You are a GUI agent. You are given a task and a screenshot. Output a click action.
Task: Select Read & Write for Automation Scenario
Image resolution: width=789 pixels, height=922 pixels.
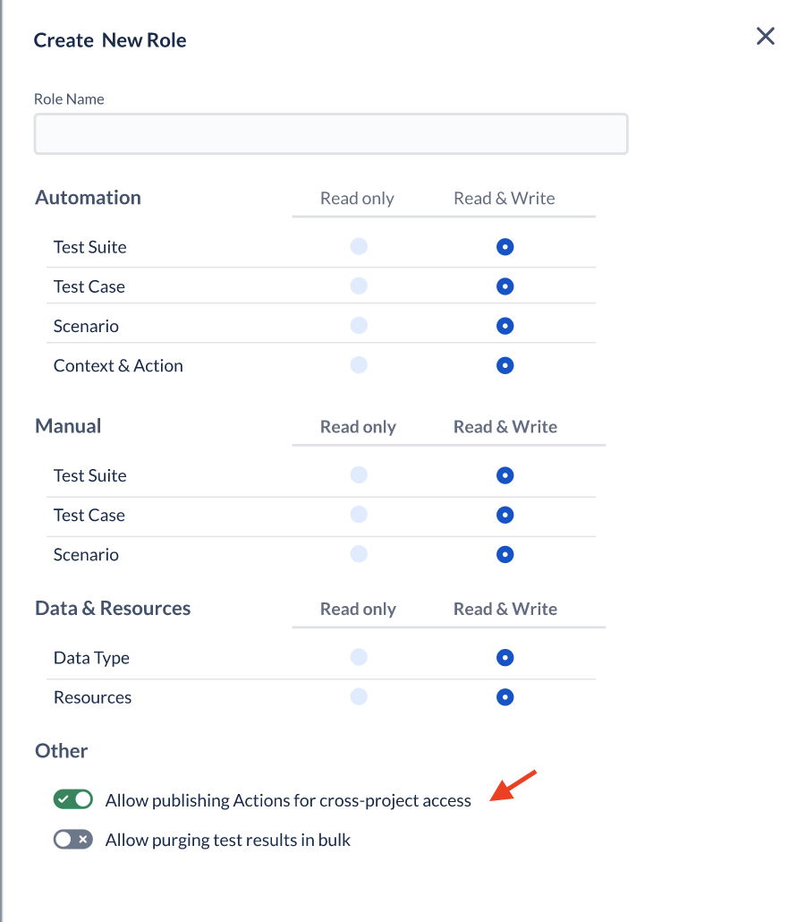click(505, 326)
